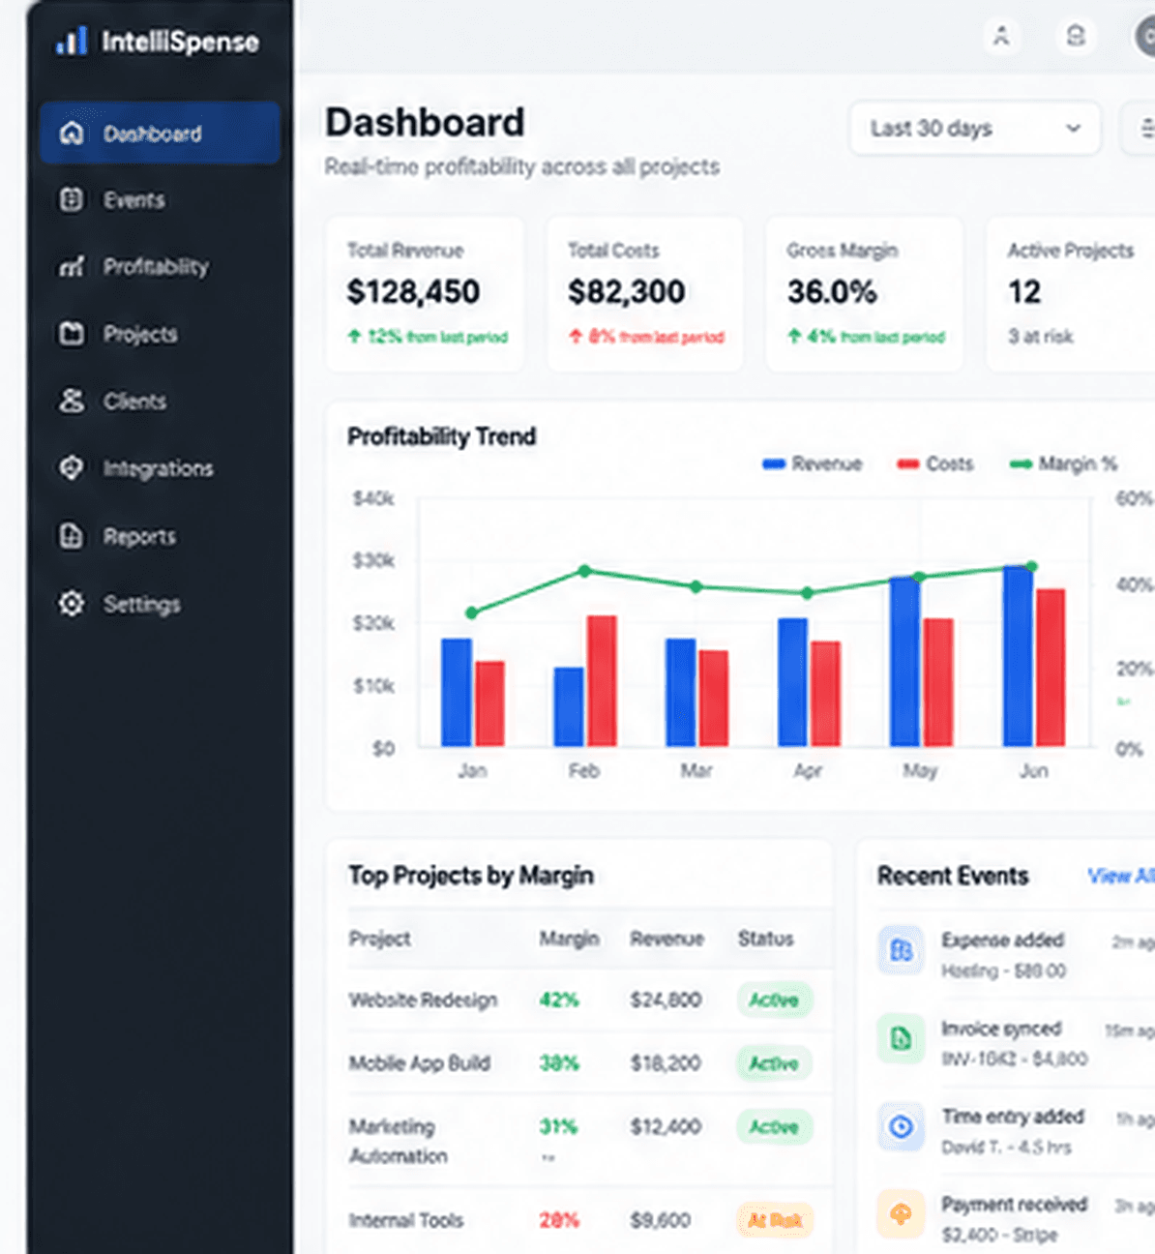Click the green arrow on Total Revenue card

tap(354, 336)
